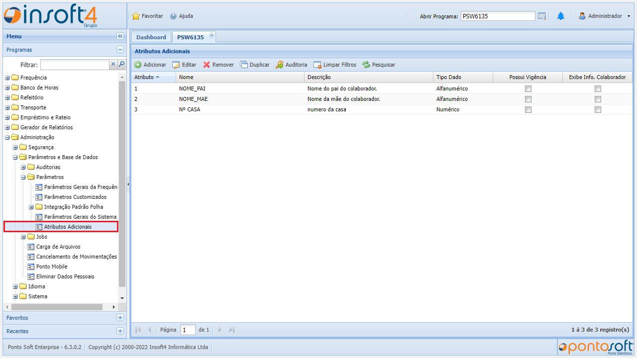Open Parâmetros Customizados in the tree

click(75, 197)
